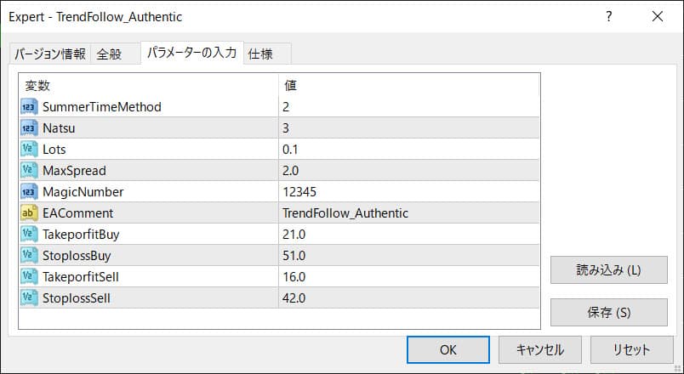Select the Lots value field 0.1
684x374 pixels.
pos(408,149)
